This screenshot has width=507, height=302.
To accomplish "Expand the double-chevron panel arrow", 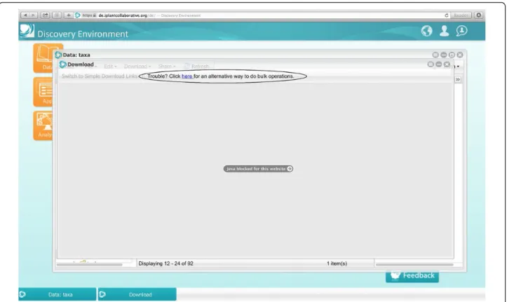I will pyautogui.click(x=458, y=79).
